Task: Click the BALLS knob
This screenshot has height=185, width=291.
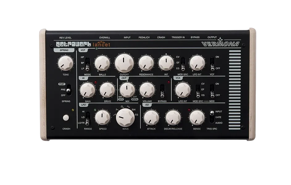Action: pos(102,63)
